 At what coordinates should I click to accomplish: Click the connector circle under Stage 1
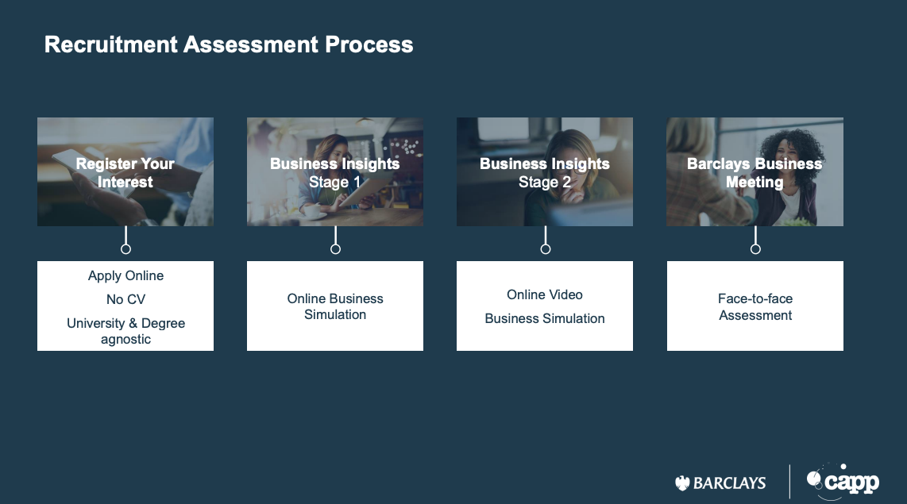click(x=335, y=249)
